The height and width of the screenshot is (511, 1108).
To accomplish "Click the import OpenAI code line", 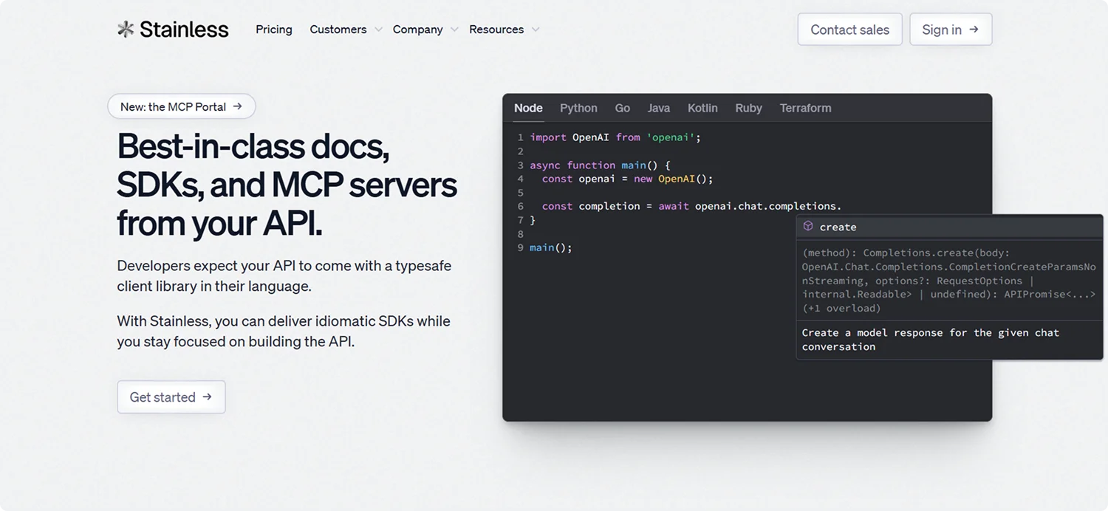I will coord(615,137).
